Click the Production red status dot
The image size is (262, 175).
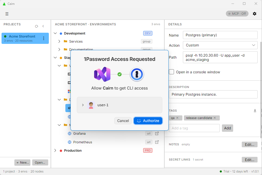(x=61, y=151)
